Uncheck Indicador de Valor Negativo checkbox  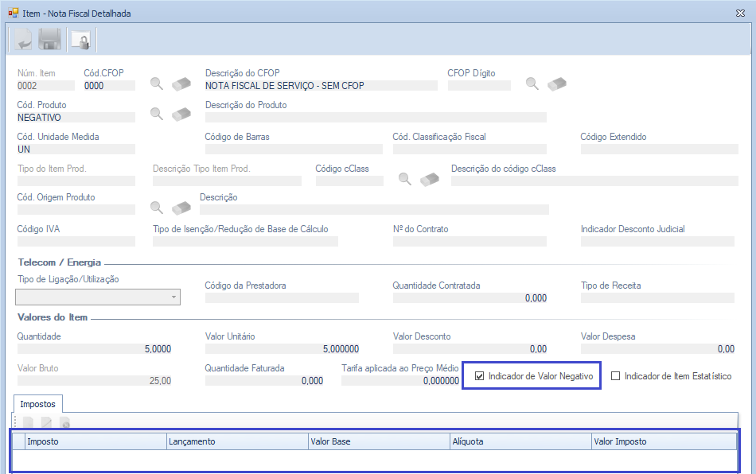tap(479, 376)
